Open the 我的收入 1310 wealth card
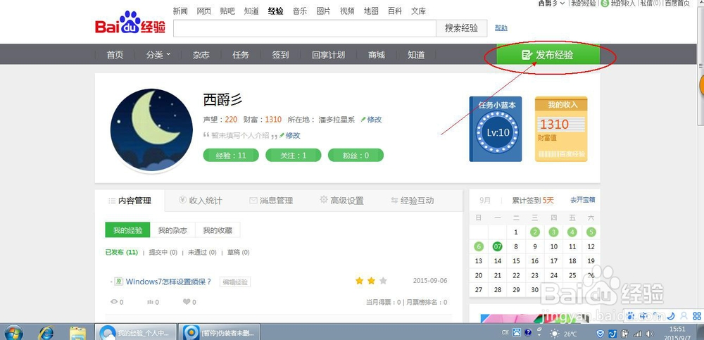Viewport: 704px width, 340px height. (561, 129)
